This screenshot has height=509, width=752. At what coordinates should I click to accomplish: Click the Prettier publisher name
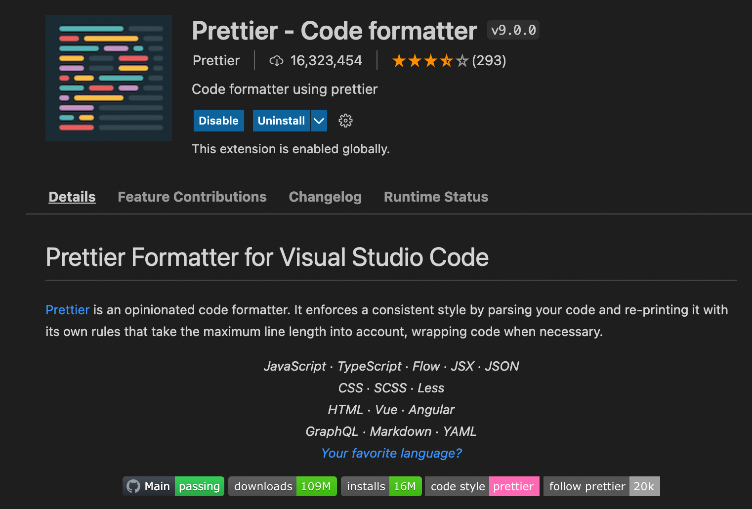coord(216,61)
